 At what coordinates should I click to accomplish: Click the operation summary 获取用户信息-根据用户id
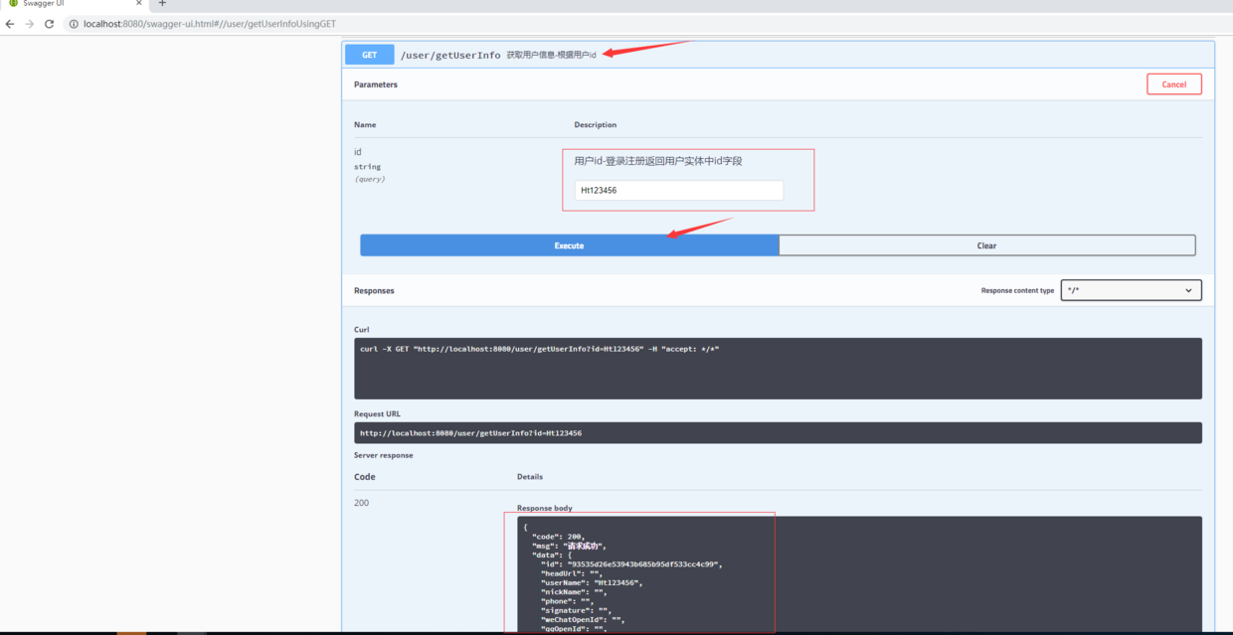(x=552, y=56)
